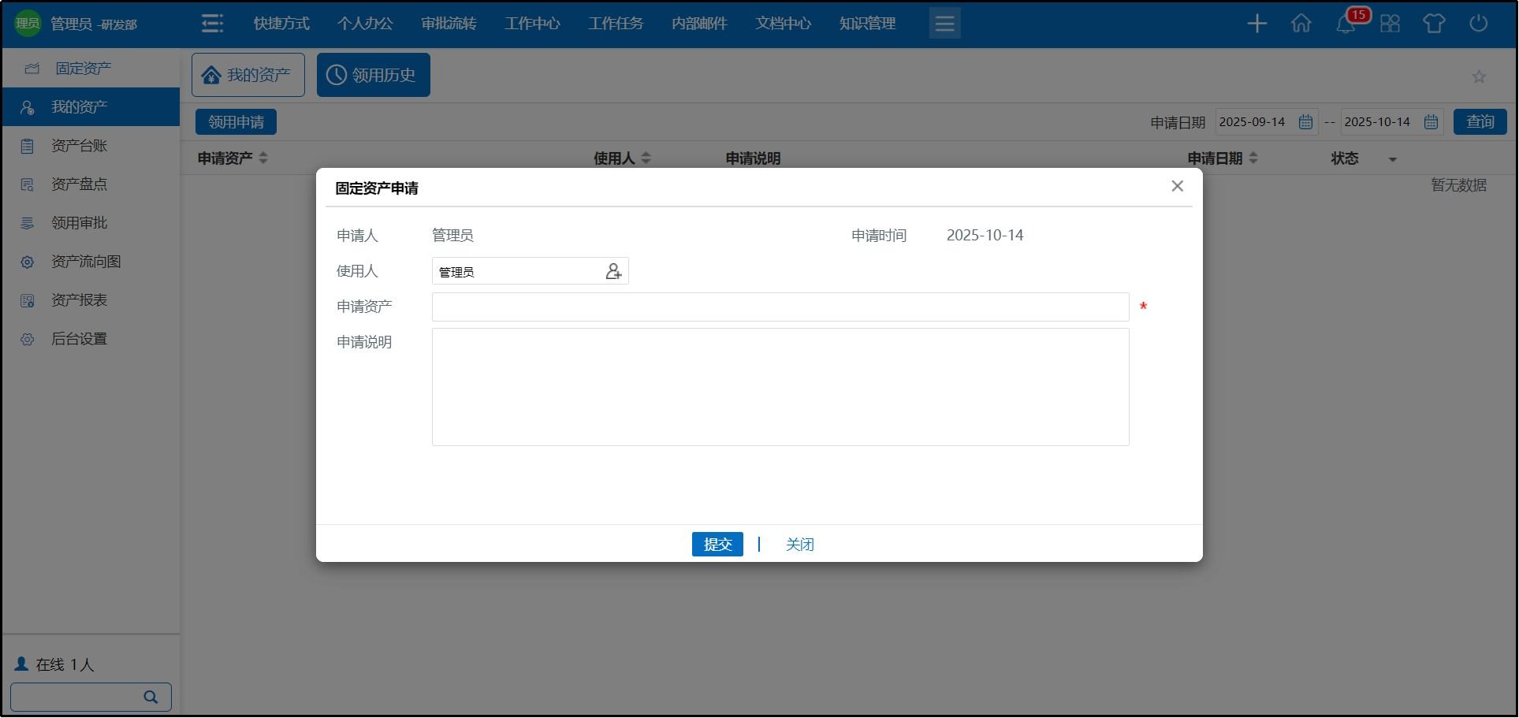Click the plus icon in top bar
This screenshot has width=1519, height=718.
[1257, 24]
